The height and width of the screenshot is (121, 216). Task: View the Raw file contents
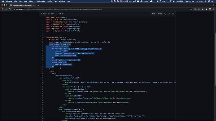pos(154,14)
